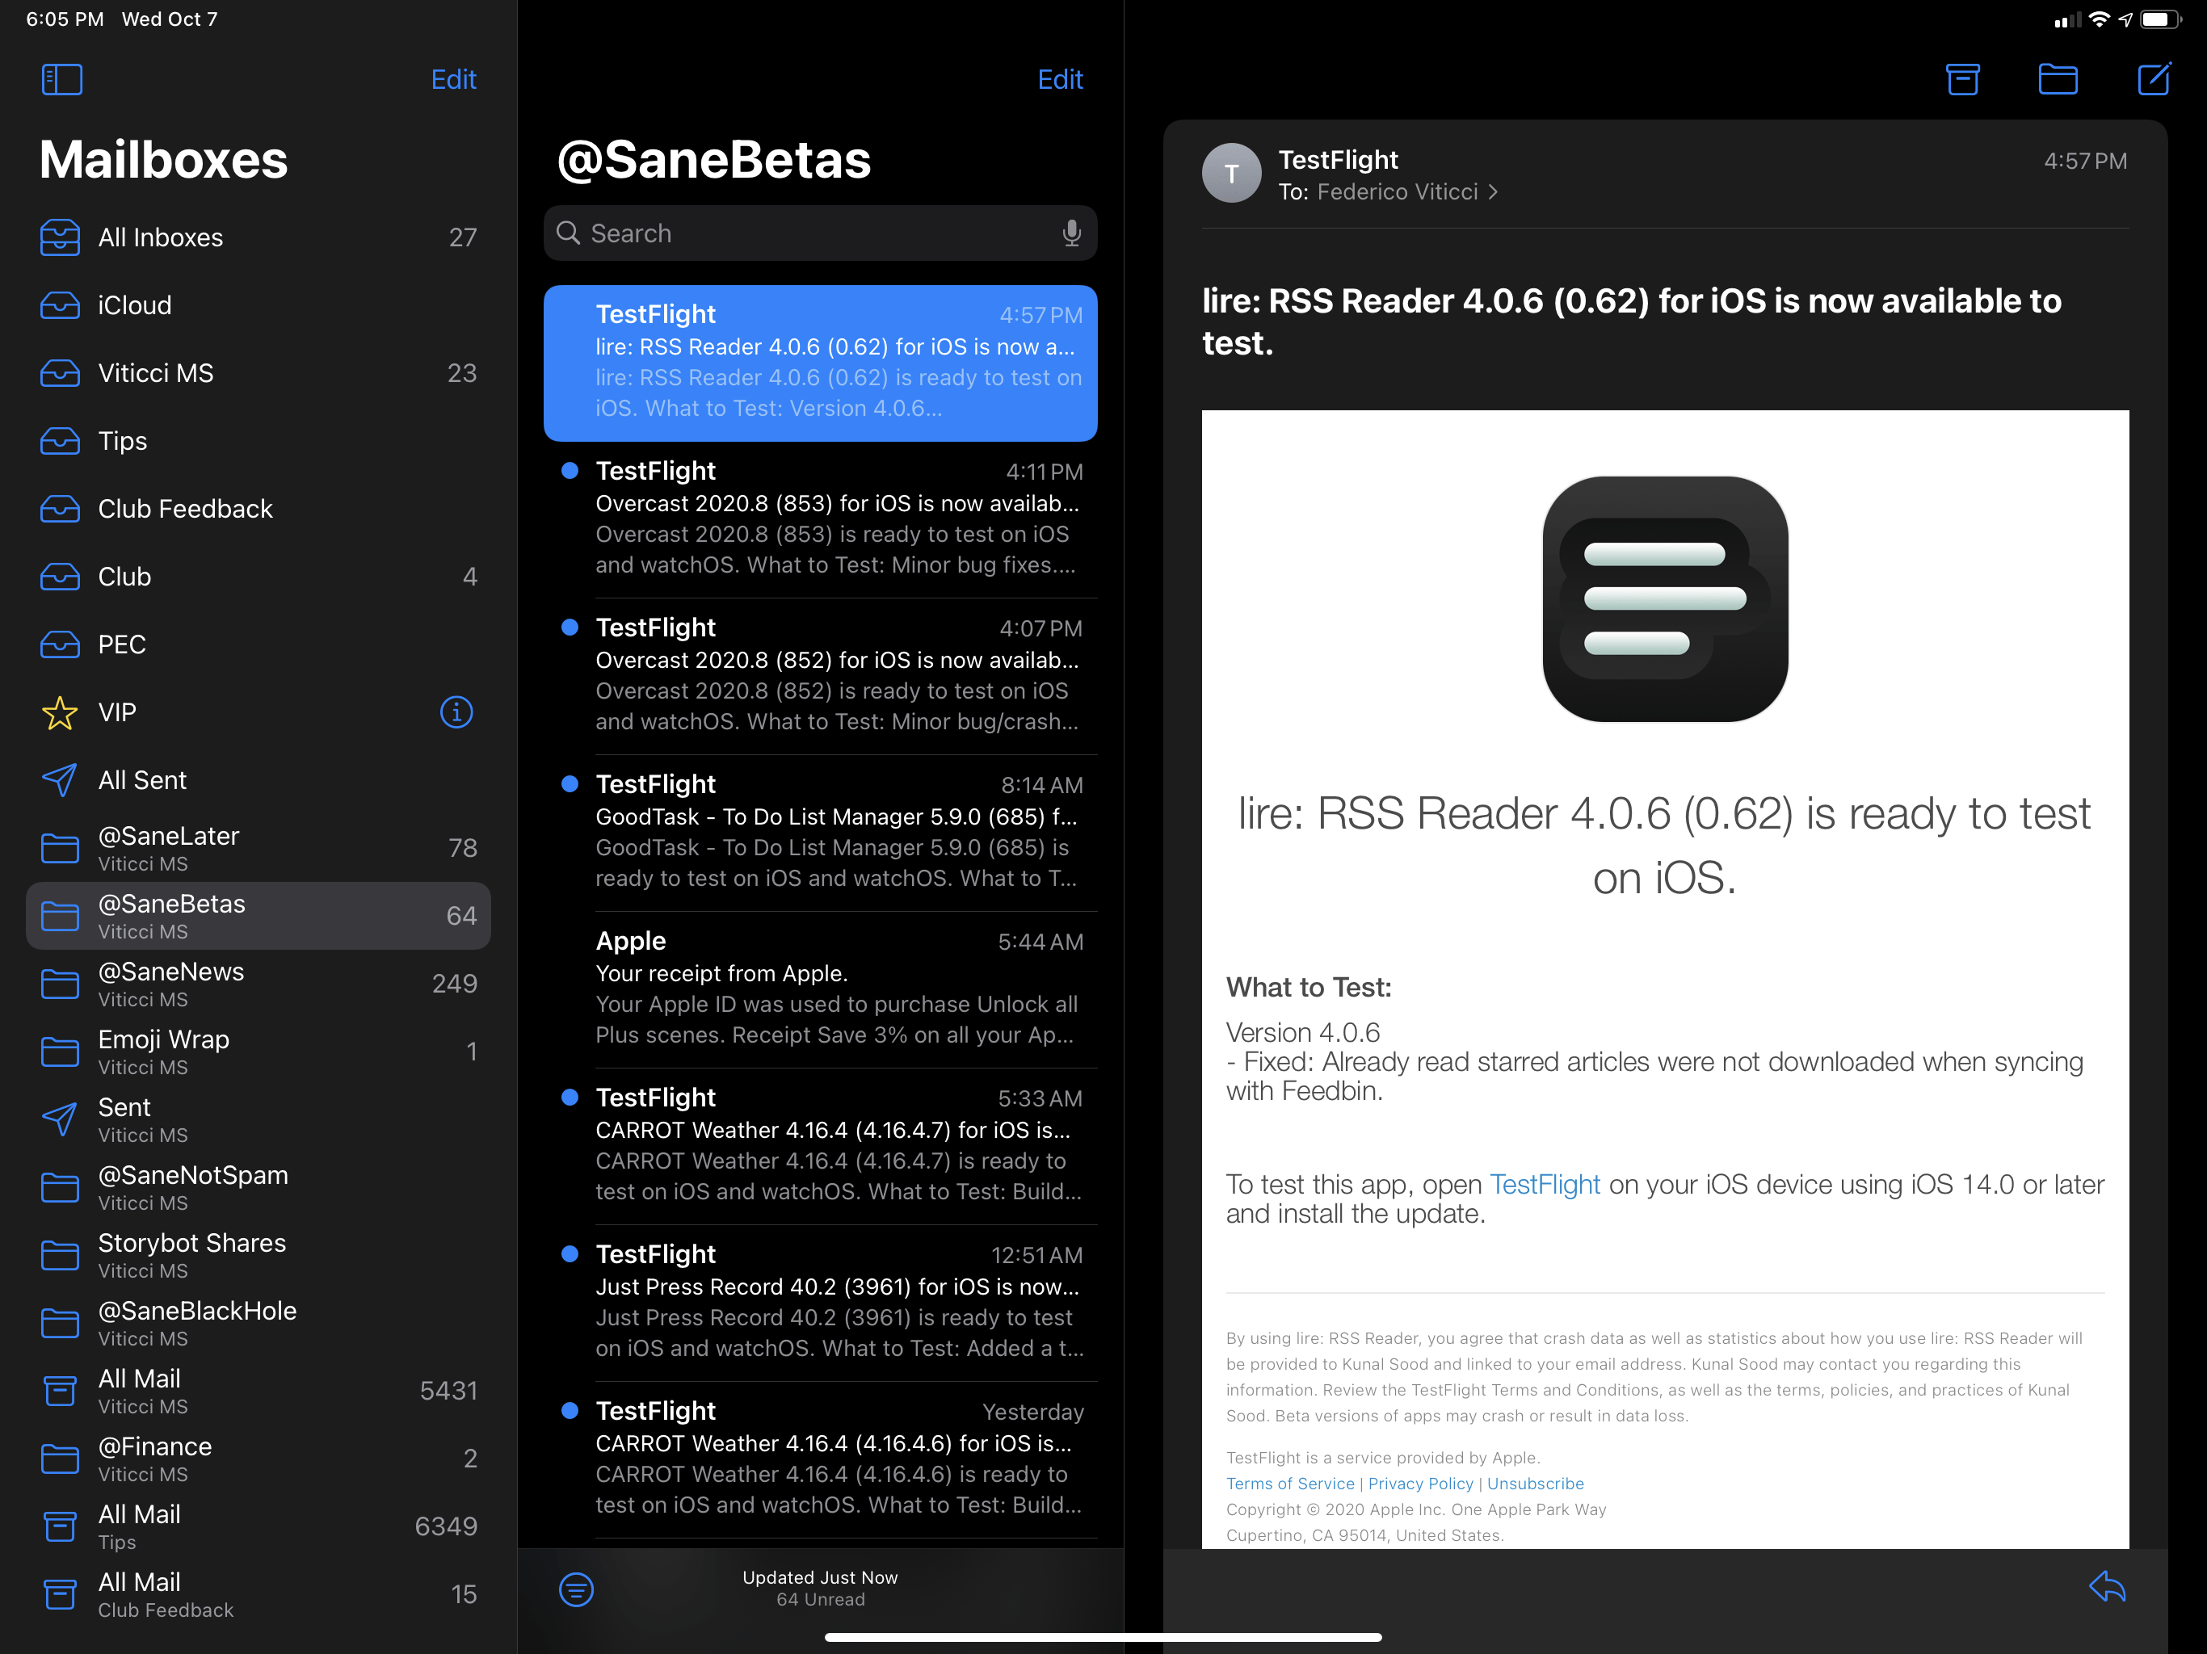
Task: Tap the clock showing 6:05 PM
Action: point(65,19)
